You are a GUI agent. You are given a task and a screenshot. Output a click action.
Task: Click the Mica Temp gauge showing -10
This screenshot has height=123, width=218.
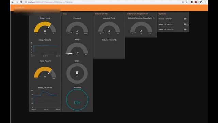(x=77, y=49)
